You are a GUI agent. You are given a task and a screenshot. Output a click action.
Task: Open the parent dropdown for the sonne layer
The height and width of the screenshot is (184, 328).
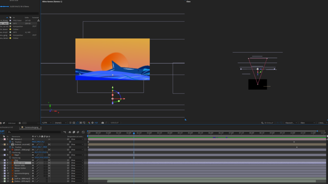click(x=77, y=171)
